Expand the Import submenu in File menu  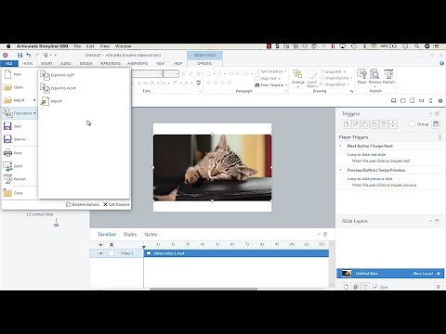19,100
